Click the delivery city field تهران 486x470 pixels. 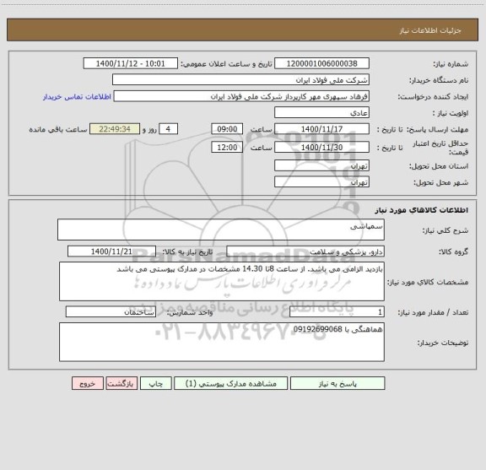click(x=321, y=182)
